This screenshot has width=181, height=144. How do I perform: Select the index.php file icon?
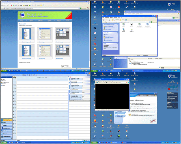pos(131,25)
